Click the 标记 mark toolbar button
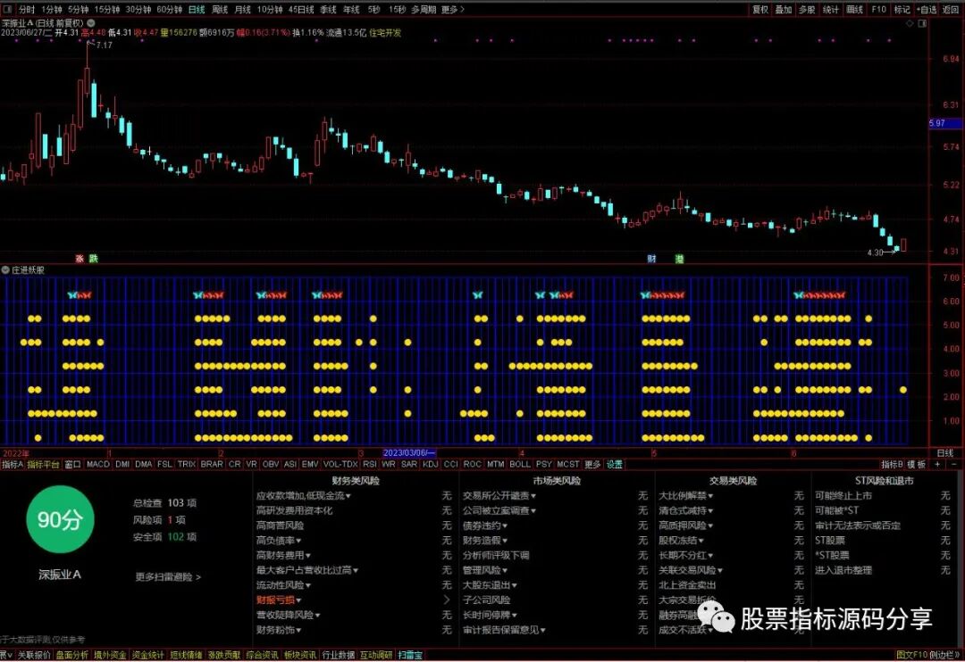This screenshot has width=965, height=662. [902, 9]
